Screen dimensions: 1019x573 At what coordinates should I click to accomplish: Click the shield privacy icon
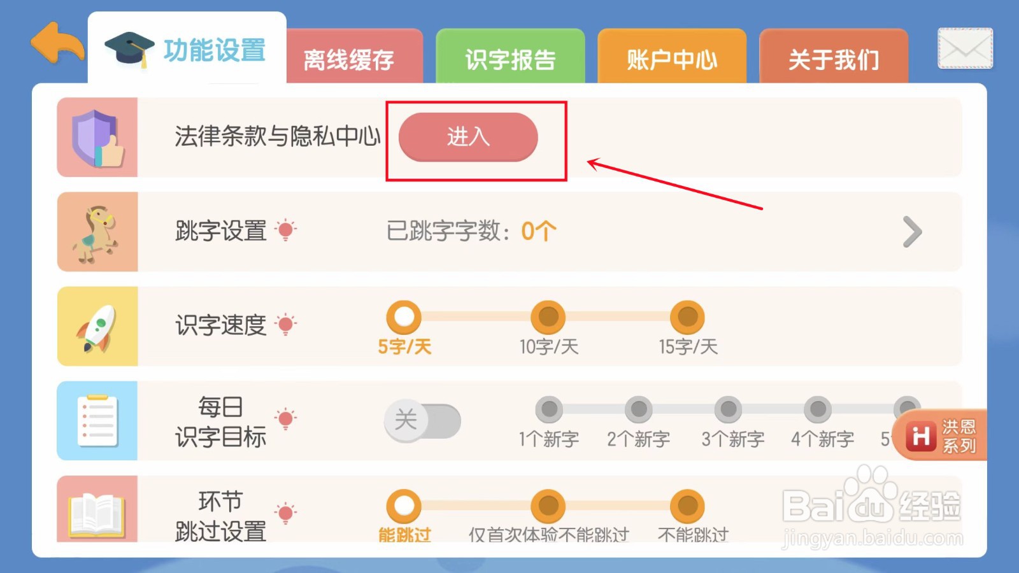point(97,138)
